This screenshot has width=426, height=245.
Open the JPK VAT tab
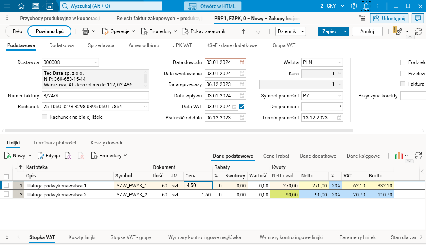183,45
